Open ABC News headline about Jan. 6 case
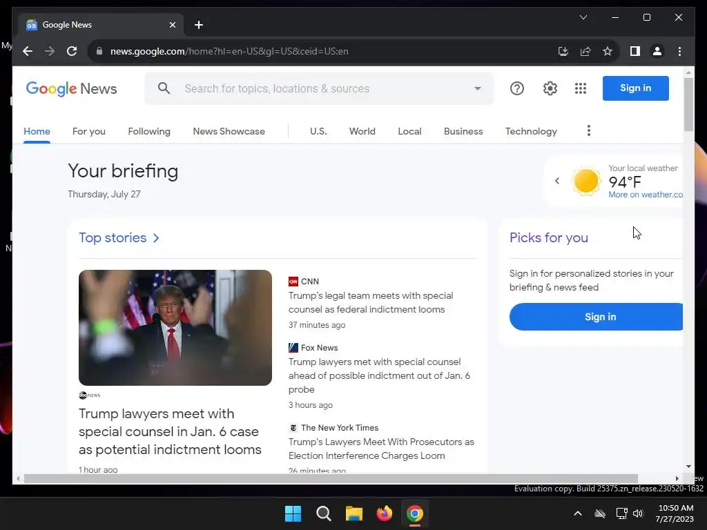 [x=170, y=431]
